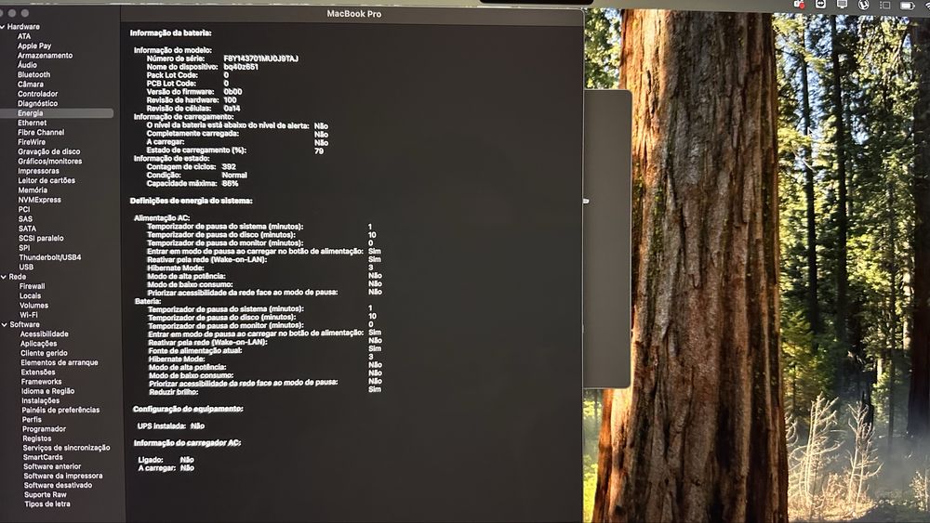Image resolution: width=930 pixels, height=523 pixels.
Task: Open Acessibilidade under Software
Action: click(45, 334)
